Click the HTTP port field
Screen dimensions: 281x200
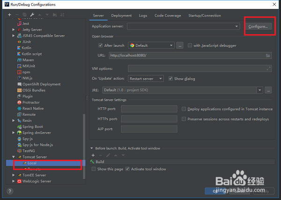149,109
